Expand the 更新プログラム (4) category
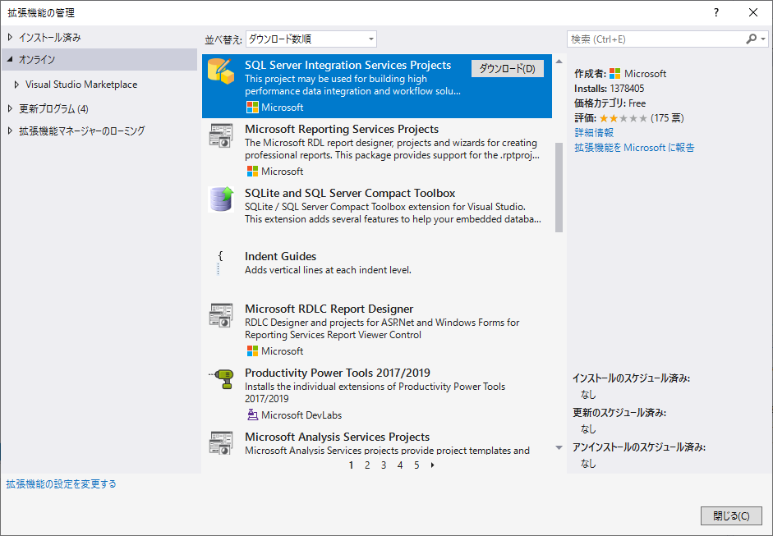The image size is (773, 536). (x=10, y=108)
